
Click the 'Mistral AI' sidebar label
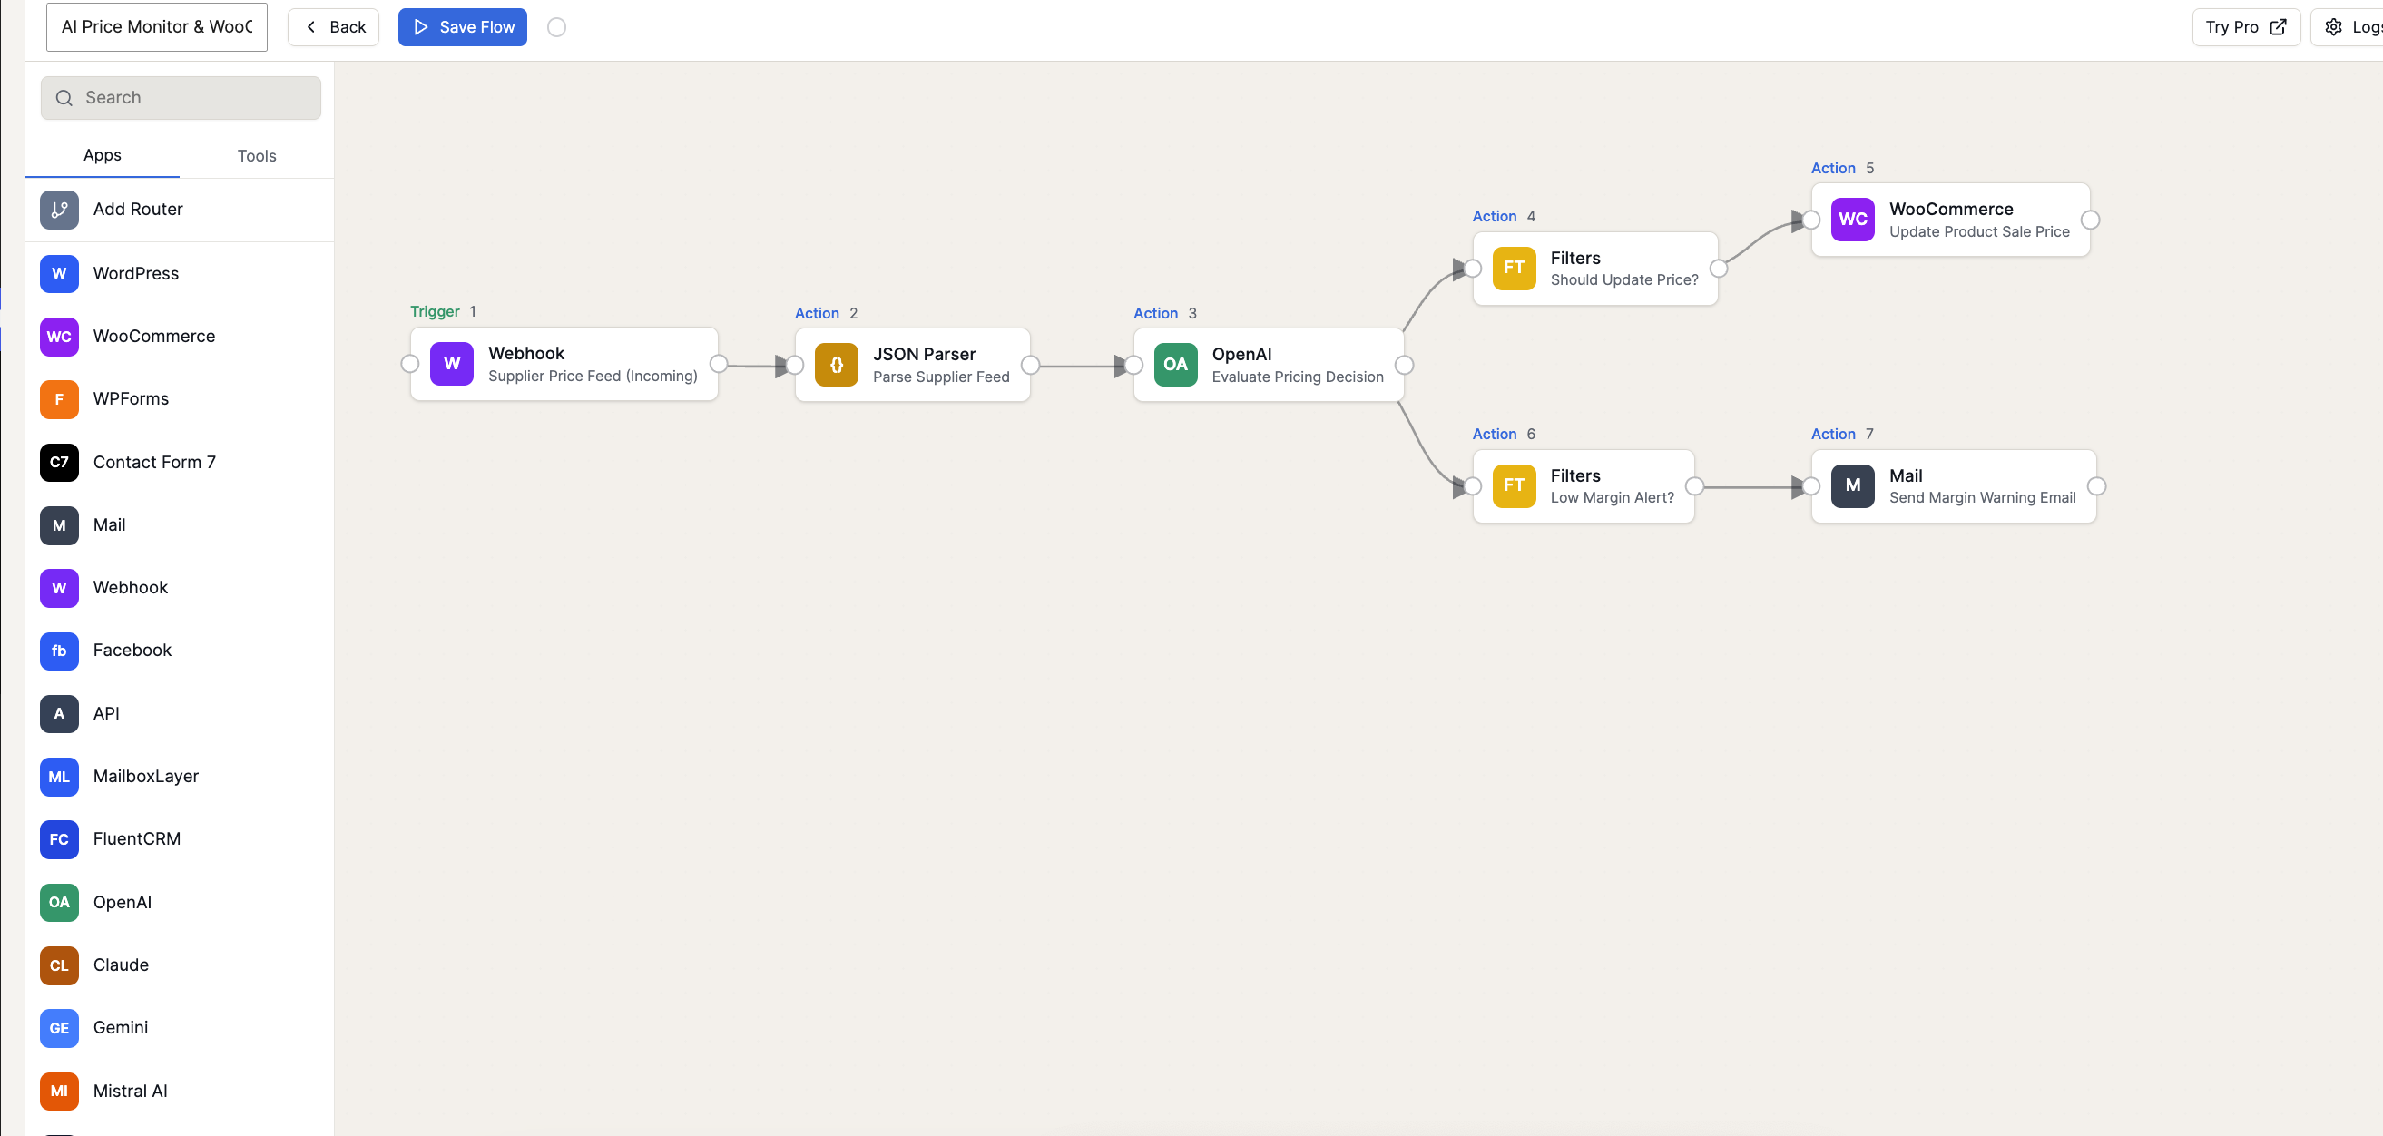[x=131, y=1092]
